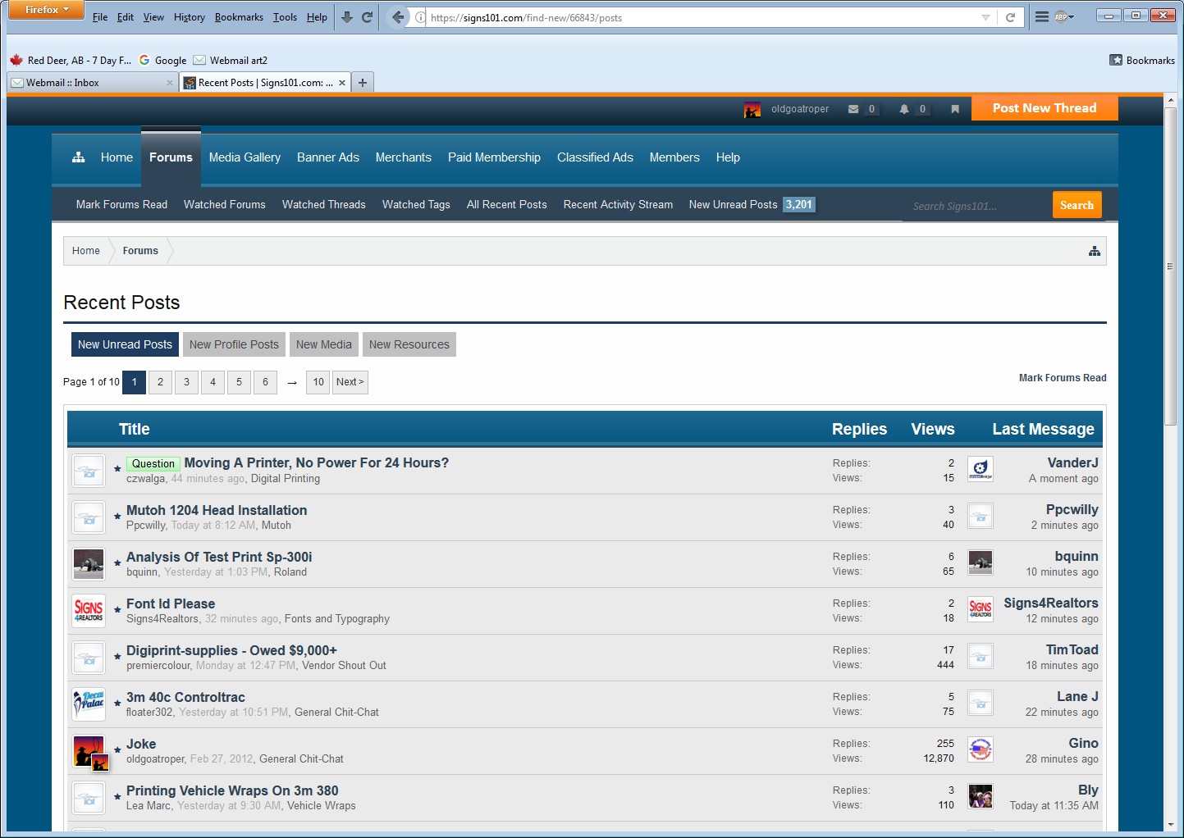Open the URL bar history dropdown arrow
Viewport: 1184px width, 838px height.
pos(985,17)
